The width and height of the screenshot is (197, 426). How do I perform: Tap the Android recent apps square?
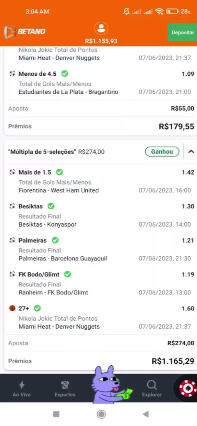click(x=56, y=414)
